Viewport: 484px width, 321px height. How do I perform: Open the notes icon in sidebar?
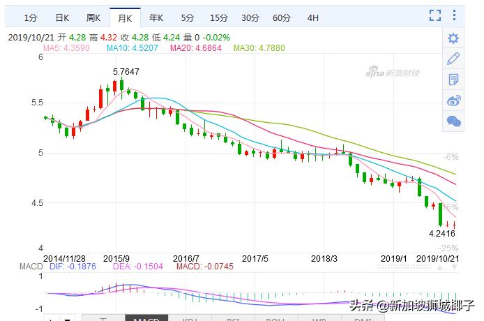coord(453,80)
